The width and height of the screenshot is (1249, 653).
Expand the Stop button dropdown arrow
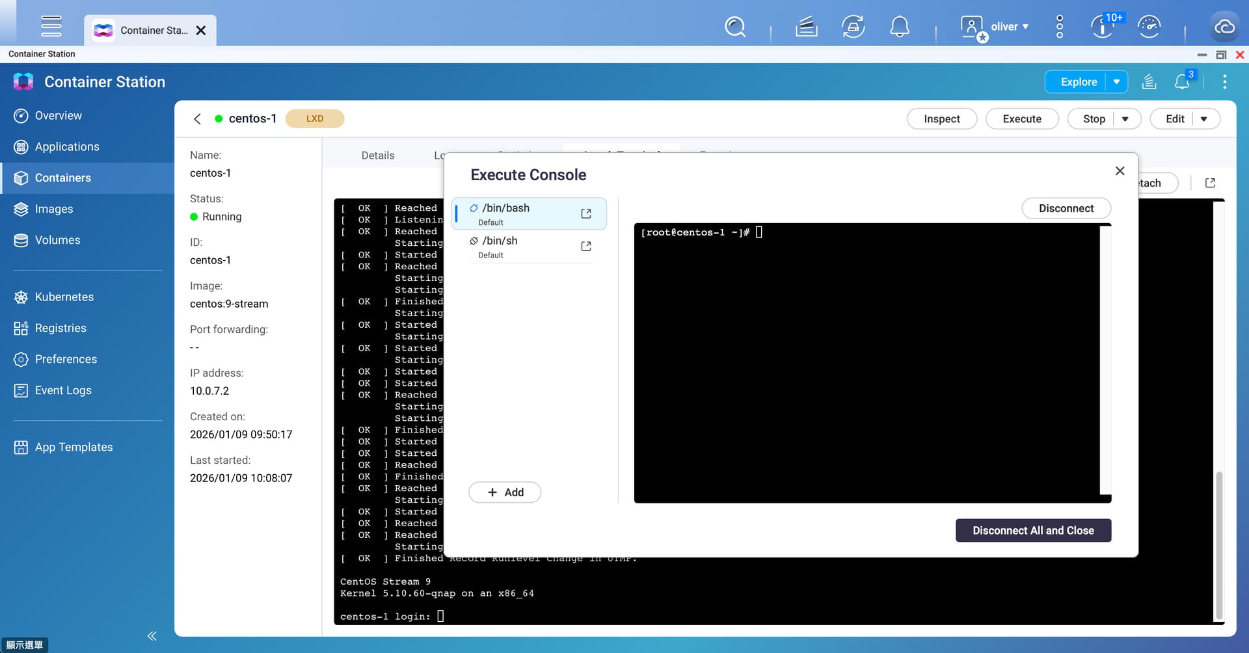(x=1125, y=119)
